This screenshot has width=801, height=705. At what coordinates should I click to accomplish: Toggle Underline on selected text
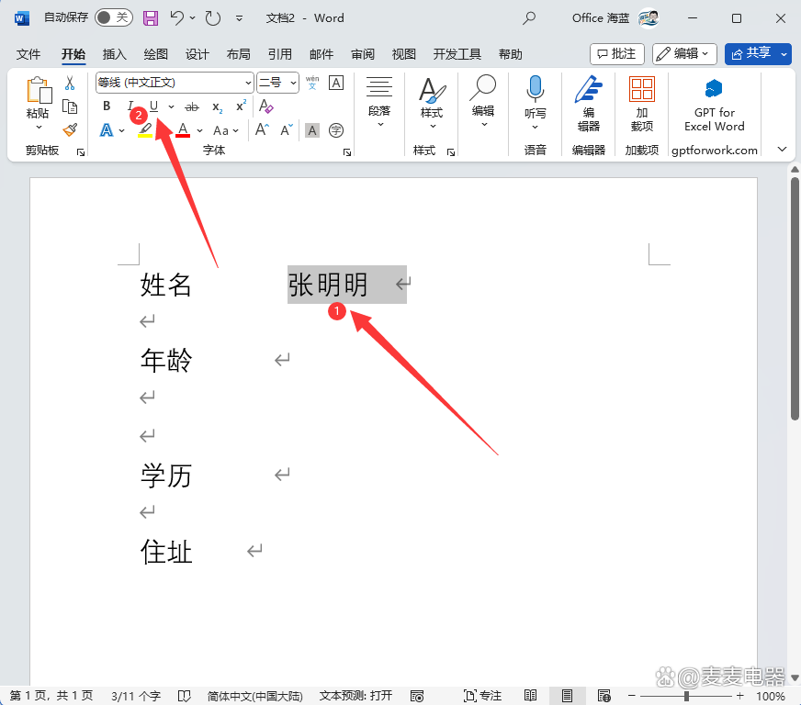pyautogui.click(x=153, y=106)
